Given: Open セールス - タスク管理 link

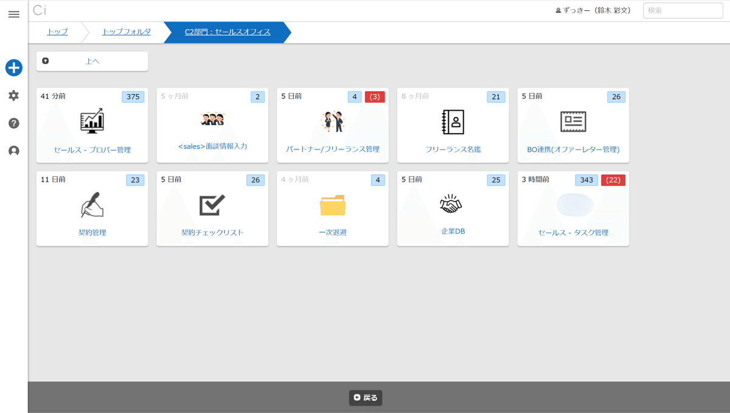Looking at the screenshot, I should (x=573, y=233).
